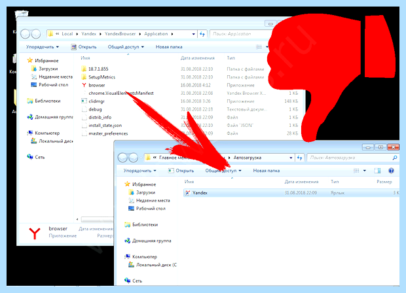
Task: Click Новая папка in Автозагрузка window
Action: pos(266,171)
